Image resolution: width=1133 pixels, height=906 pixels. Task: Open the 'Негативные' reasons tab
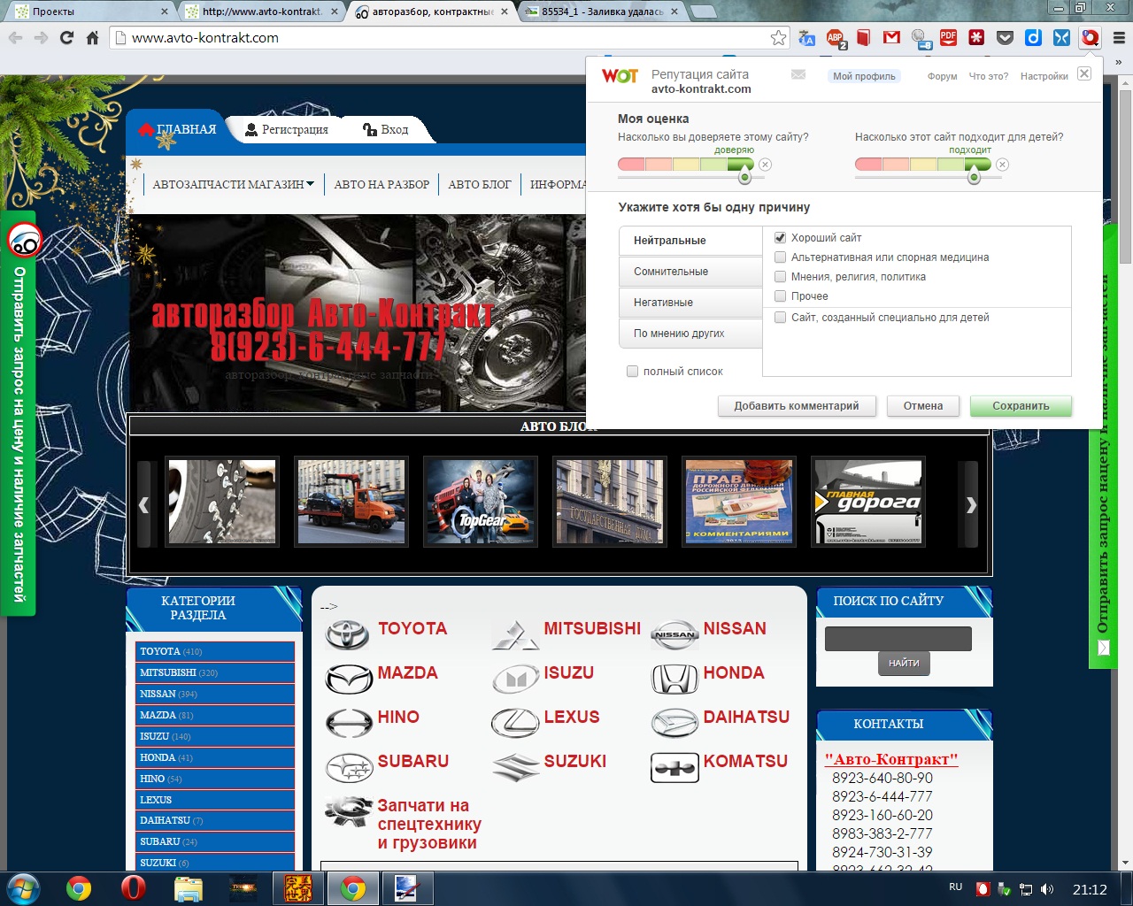pyautogui.click(x=690, y=303)
